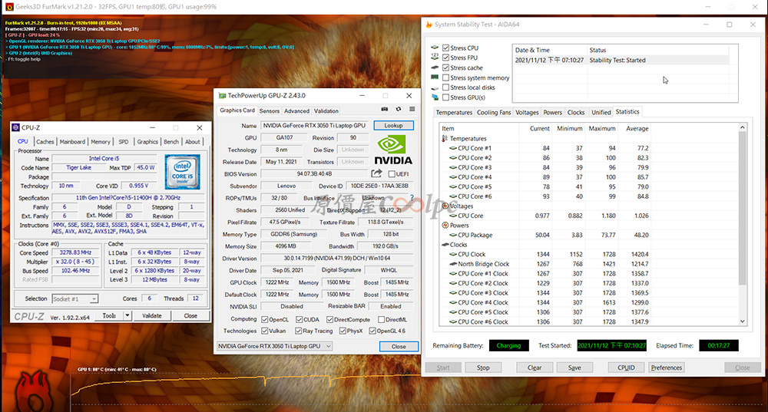The image size is (768, 412).
Task: Click the Stability Test: Started log entry
Action: pyautogui.click(x=621, y=60)
